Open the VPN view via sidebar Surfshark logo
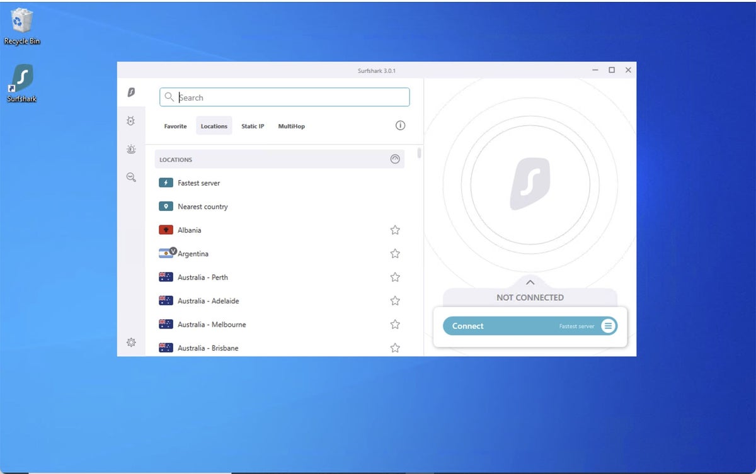 point(131,93)
